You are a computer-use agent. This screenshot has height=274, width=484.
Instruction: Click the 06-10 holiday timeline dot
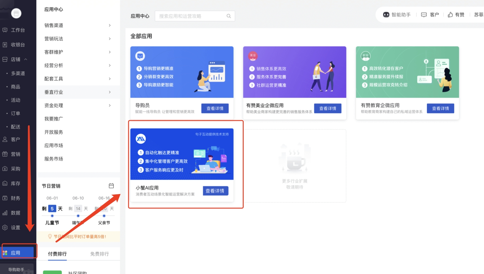coord(78,216)
